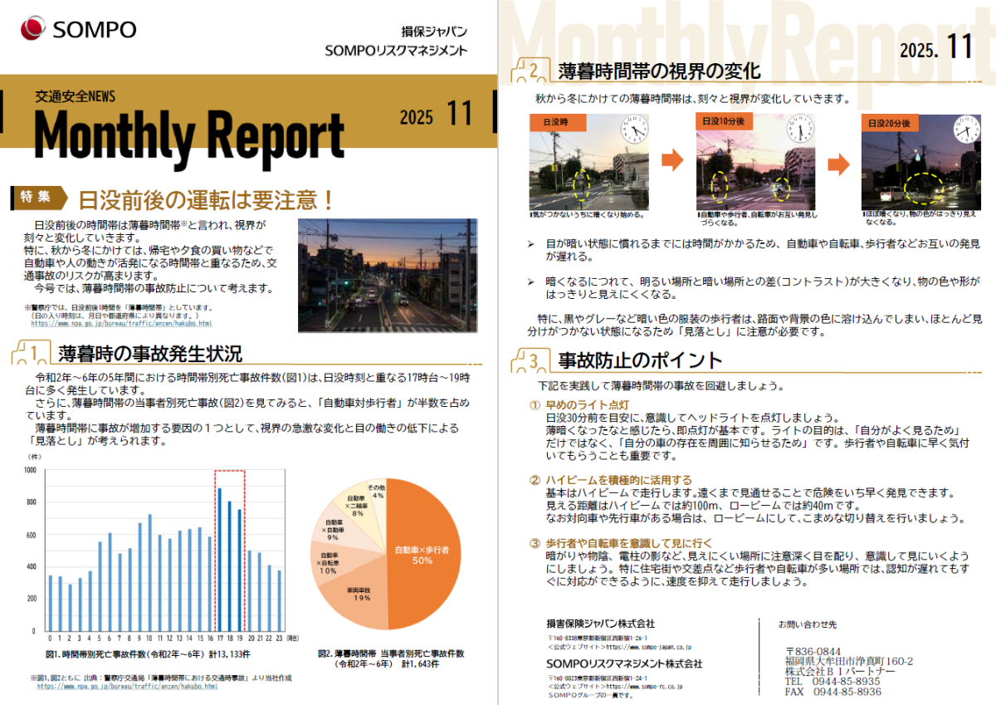Open the npa.go.jp link under the intro note

tap(121, 324)
